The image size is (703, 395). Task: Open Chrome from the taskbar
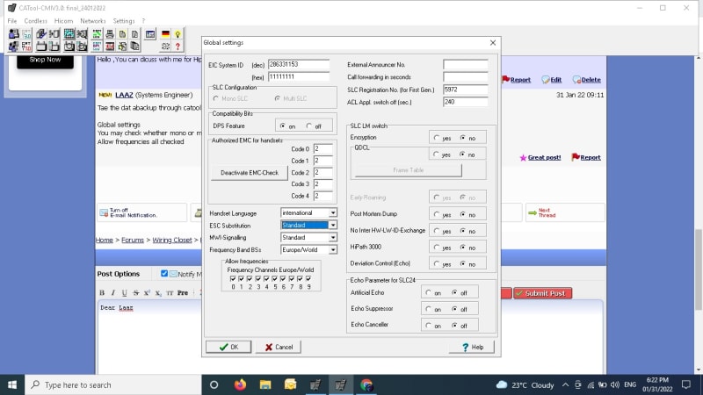click(366, 384)
